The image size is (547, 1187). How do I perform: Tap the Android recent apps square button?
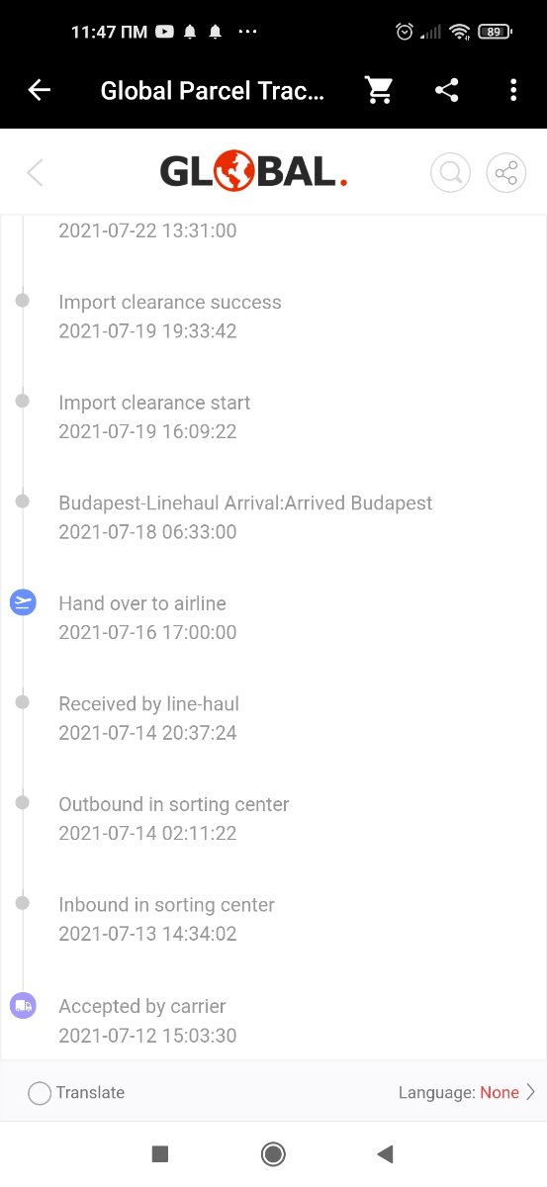160,1153
